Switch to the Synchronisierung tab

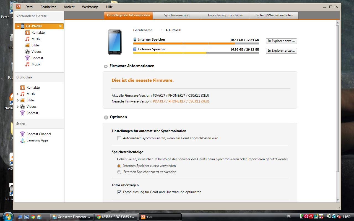[177, 15]
